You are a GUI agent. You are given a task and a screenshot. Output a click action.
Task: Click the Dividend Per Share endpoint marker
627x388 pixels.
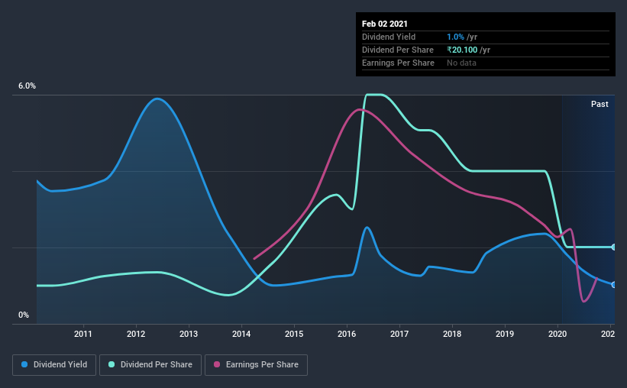613,247
